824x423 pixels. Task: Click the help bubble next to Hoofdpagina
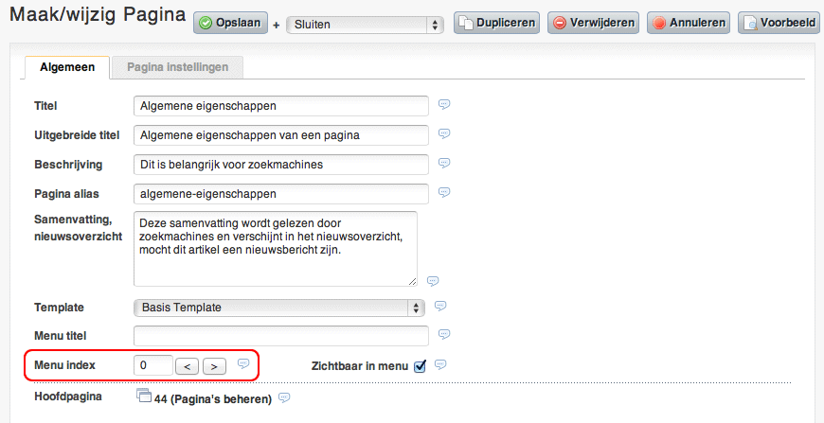point(284,397)
